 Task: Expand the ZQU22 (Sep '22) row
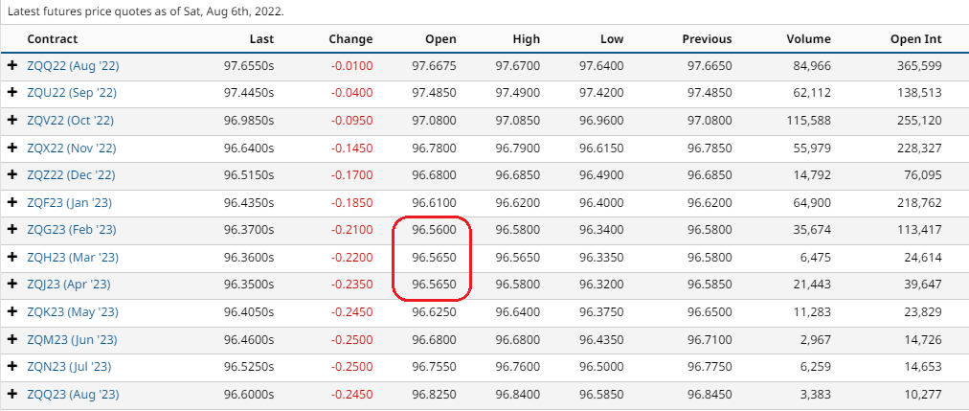point(12,93)
